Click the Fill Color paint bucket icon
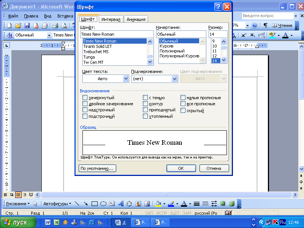 click(158, 204)
